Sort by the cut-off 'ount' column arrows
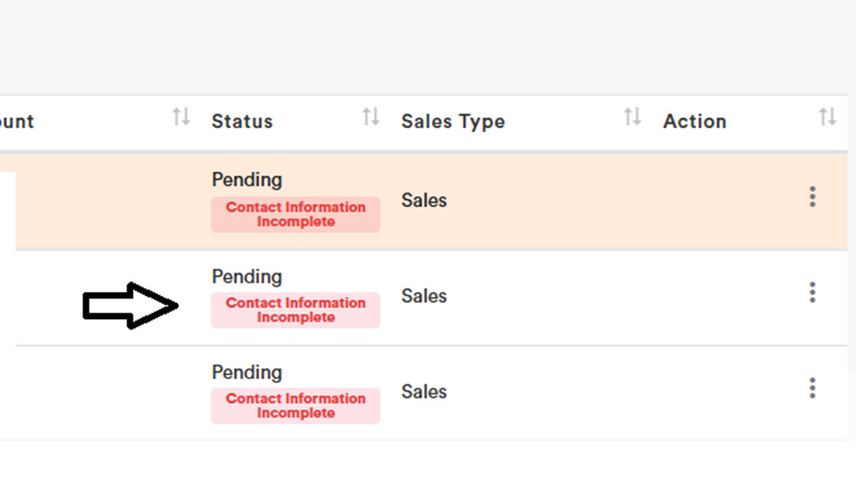 (x=181, y=117)
